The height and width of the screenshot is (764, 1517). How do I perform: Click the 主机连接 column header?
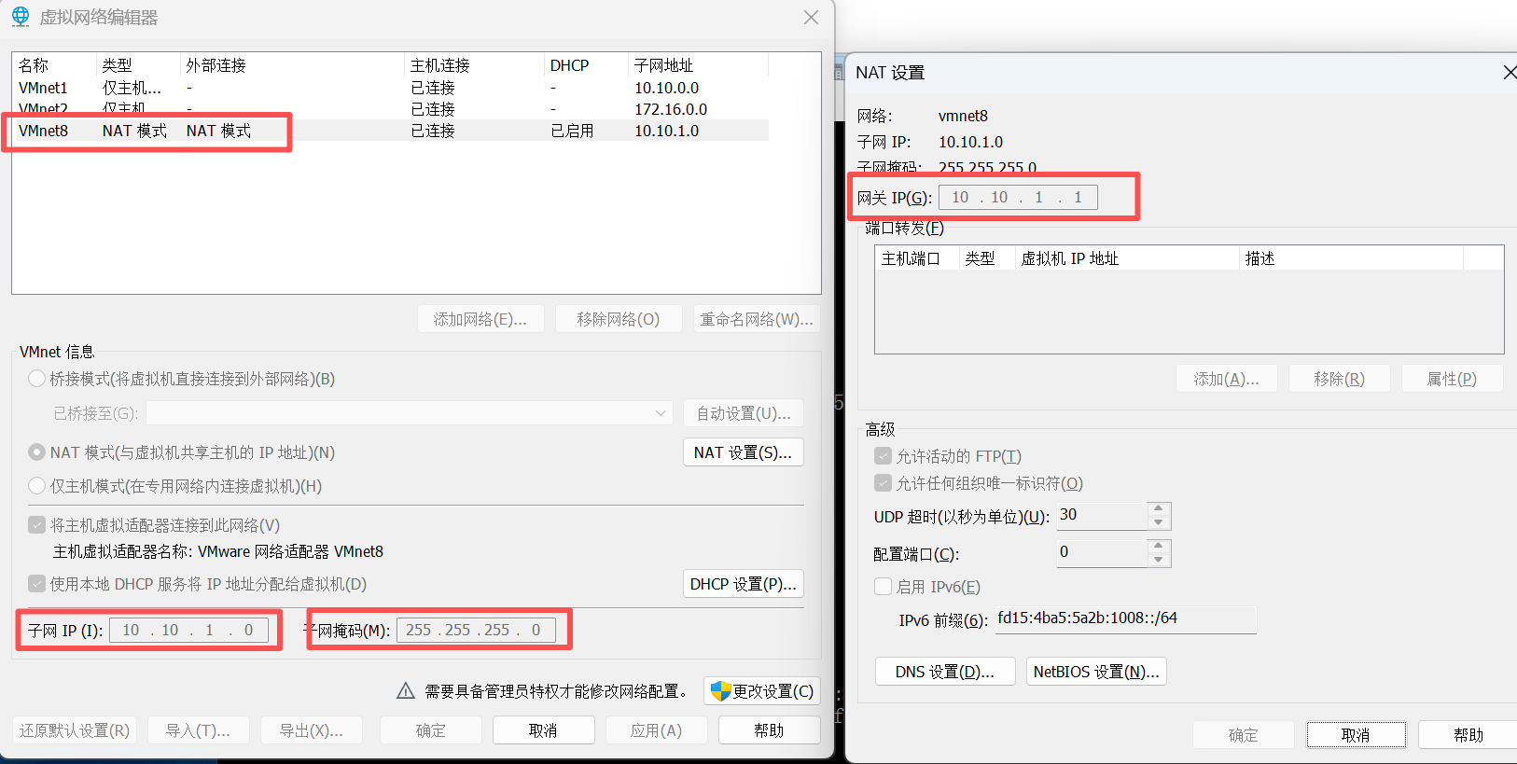(x=475, y=65)
